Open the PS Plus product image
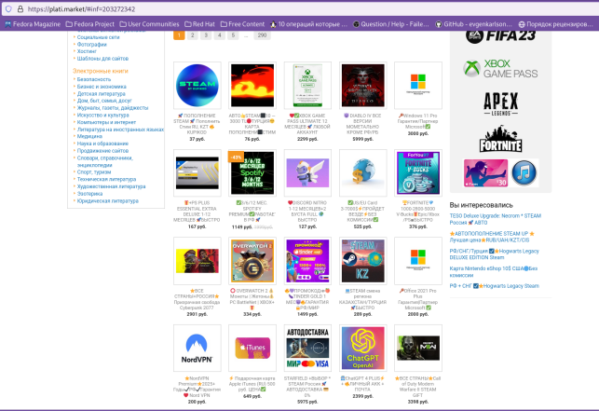 197,172
